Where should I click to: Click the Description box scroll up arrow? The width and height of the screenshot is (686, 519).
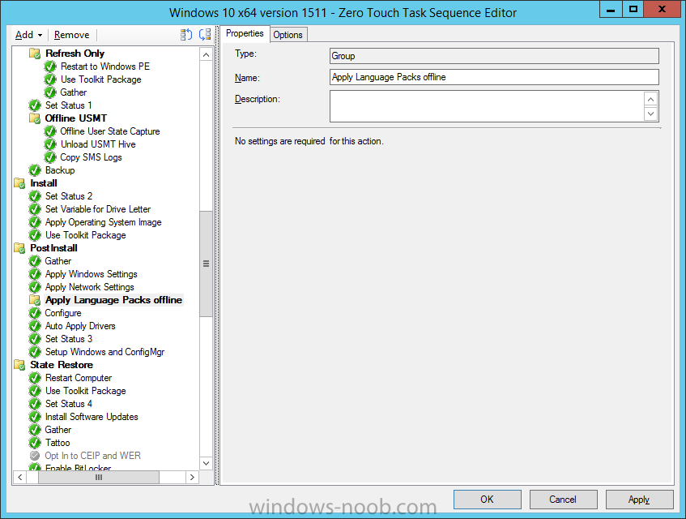pyautogui.click(x=651, y=100)
